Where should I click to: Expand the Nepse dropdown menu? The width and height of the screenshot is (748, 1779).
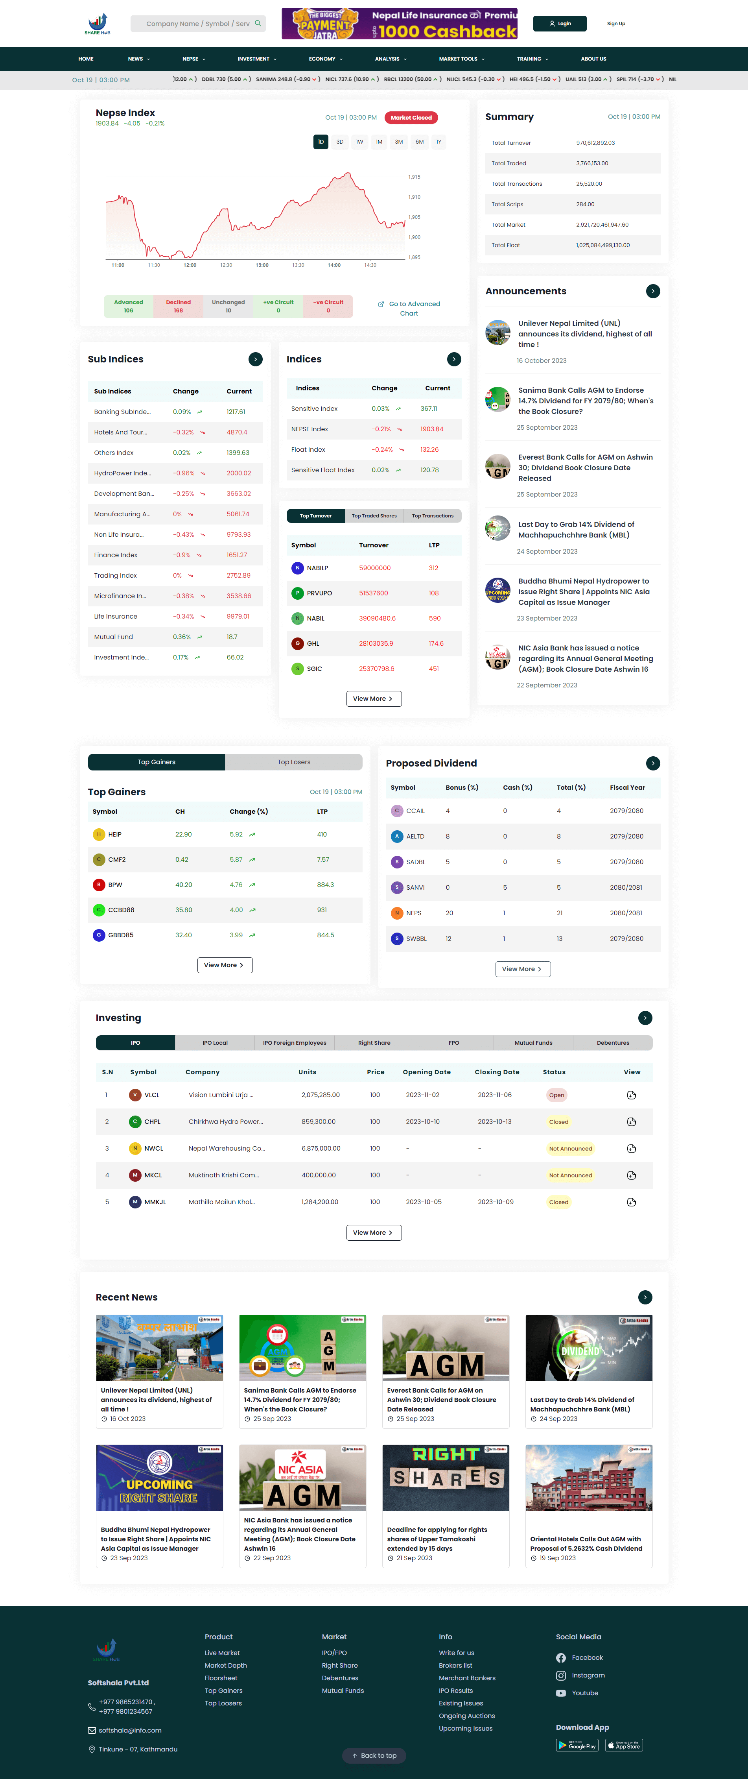[194, 59]
